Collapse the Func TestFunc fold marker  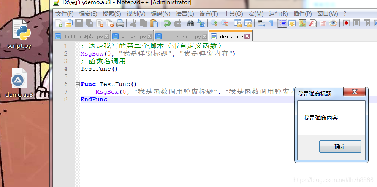[78, 84]
